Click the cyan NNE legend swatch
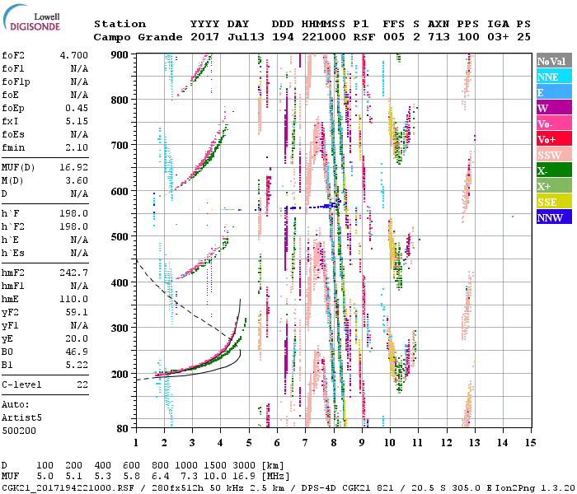Viewport: 577px width, 494px height. [x=553, y=77]
